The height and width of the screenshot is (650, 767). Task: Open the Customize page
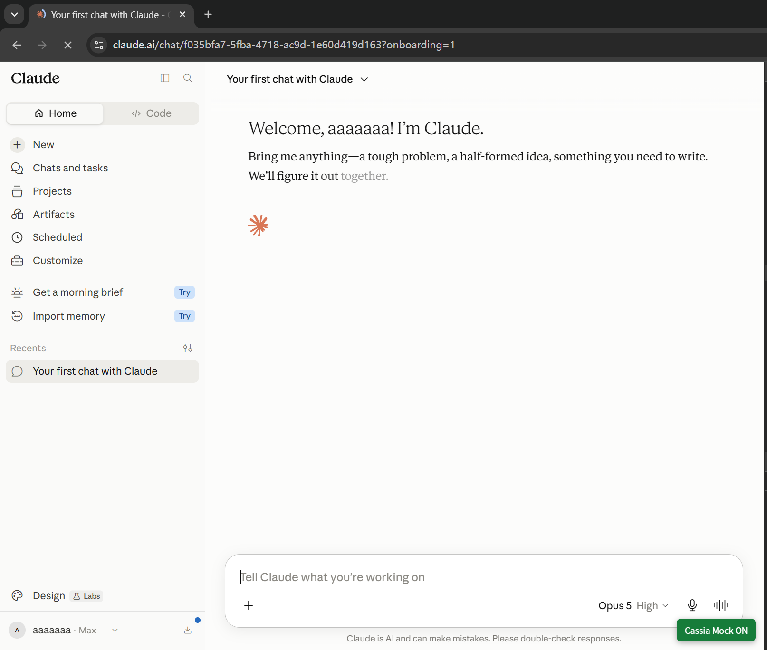click(x=102, y=261)
